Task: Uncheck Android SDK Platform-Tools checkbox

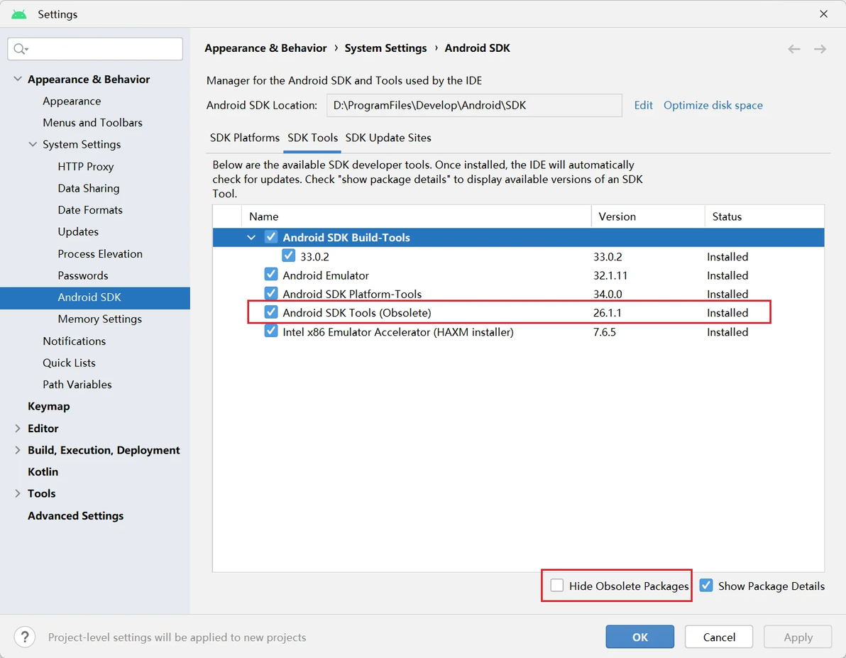Action: coord(271,294)
